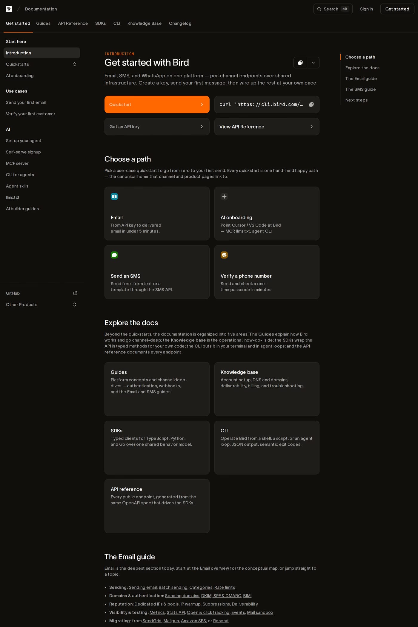The height and width of the screenshot is (627, 418).
Task: Open the Guides docs card
Action: point(157,389)
